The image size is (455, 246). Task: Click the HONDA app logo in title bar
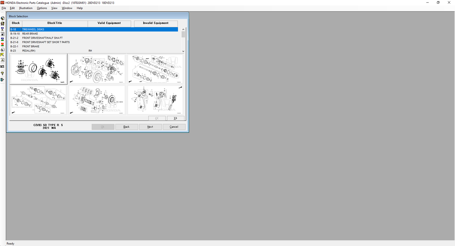tap(3, 3)
